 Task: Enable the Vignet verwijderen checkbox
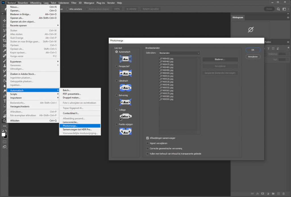click(x=147, y=143)
